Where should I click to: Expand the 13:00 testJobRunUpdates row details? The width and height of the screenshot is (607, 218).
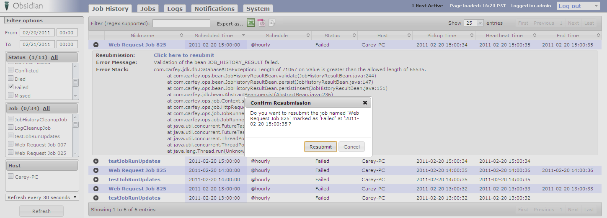point(96,198)
